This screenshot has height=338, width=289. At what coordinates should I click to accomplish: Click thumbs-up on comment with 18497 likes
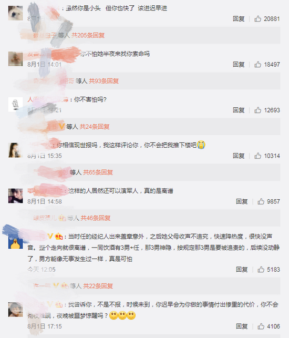point(257,65)
